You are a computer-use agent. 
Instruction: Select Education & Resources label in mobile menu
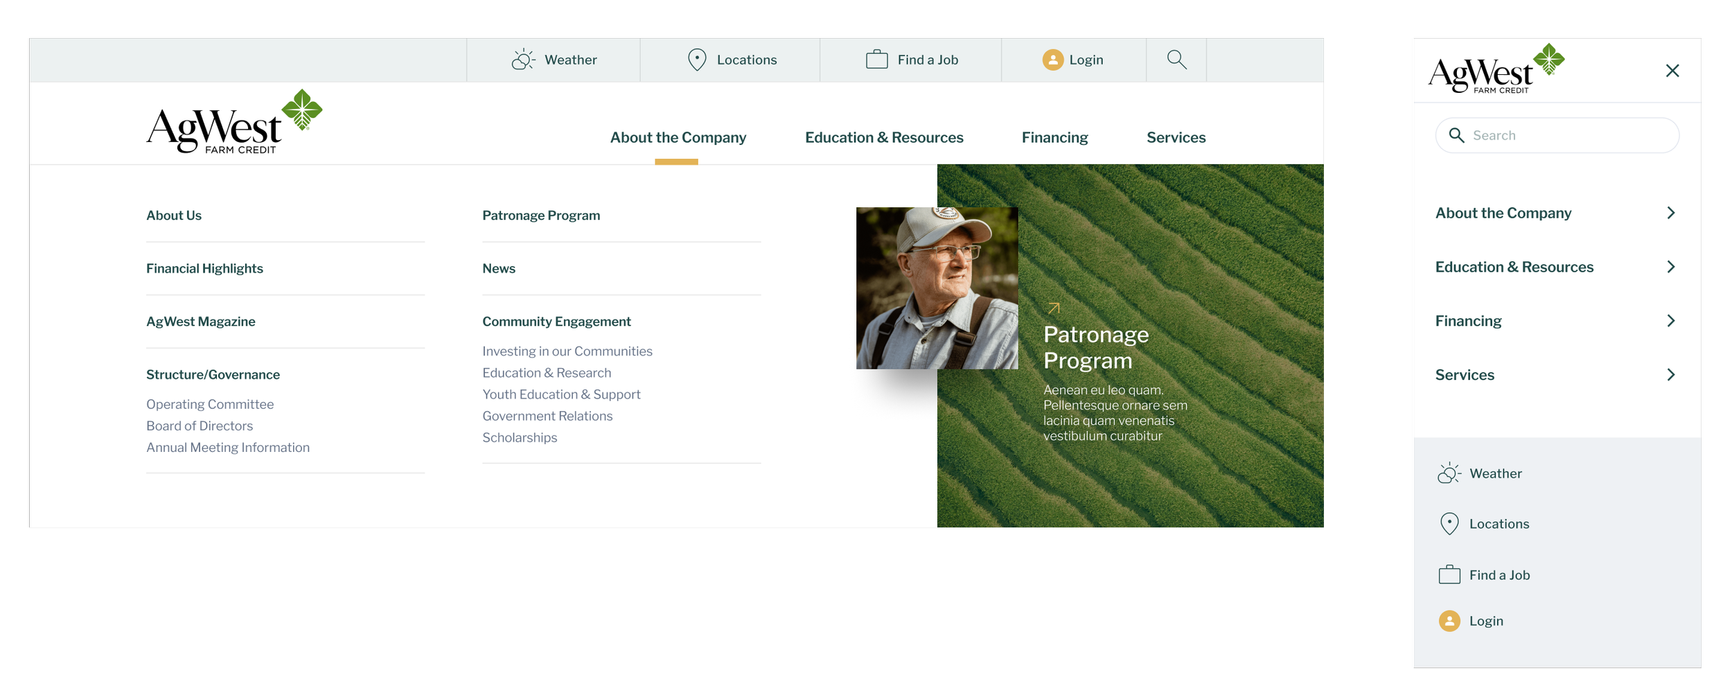[x=1514, y=268]
